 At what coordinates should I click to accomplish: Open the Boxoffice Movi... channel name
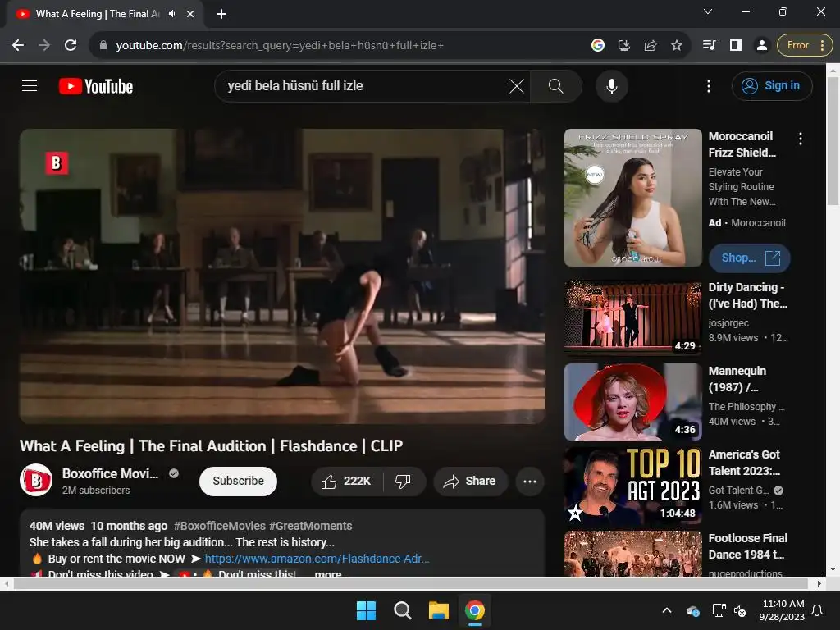tap(111, 473)
